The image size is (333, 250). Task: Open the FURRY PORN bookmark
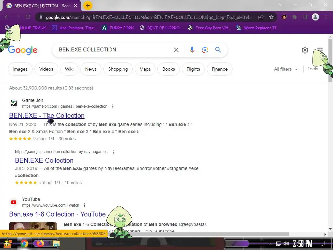click(118, 28)
